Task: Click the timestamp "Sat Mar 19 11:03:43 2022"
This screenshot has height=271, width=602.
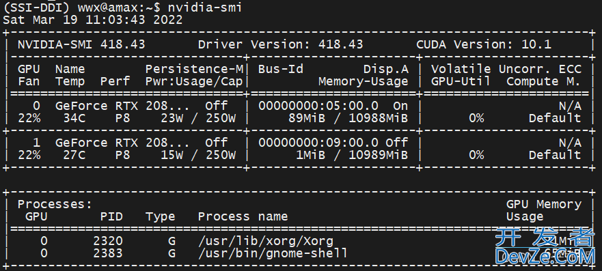Action: (x=92, y=20)
